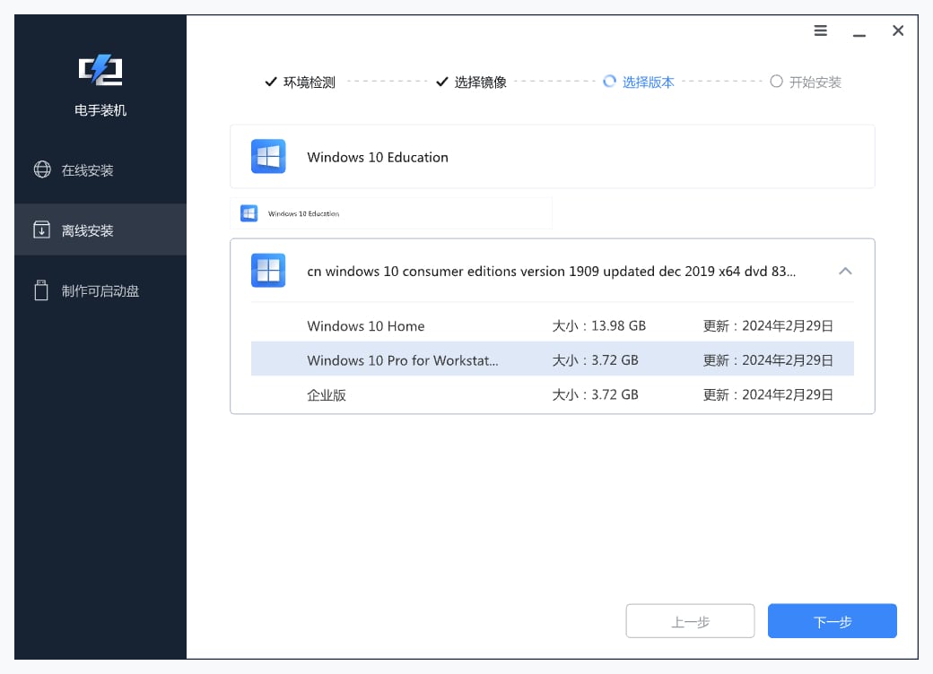Click the download box icon for 离线安装
The width and height of the screenshot is (933, 674).
tap(42, 230)
